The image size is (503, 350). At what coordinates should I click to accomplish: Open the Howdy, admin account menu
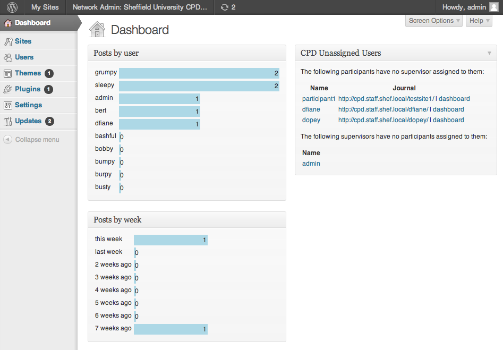(469, 7)
